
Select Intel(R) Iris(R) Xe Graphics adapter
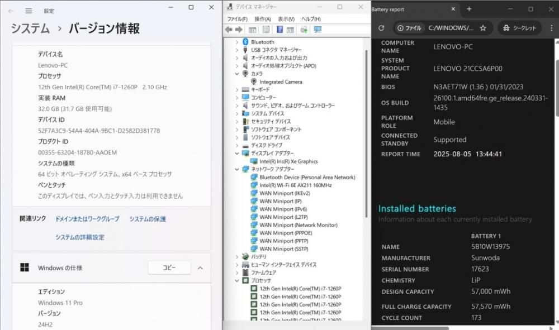pyautogui.click(x=288, y=161)
